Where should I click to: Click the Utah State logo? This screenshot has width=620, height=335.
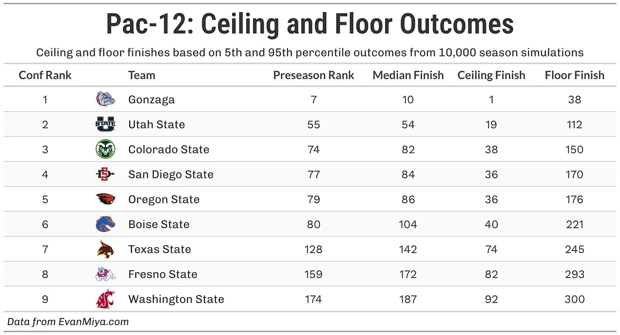click(x=105, y=124)
